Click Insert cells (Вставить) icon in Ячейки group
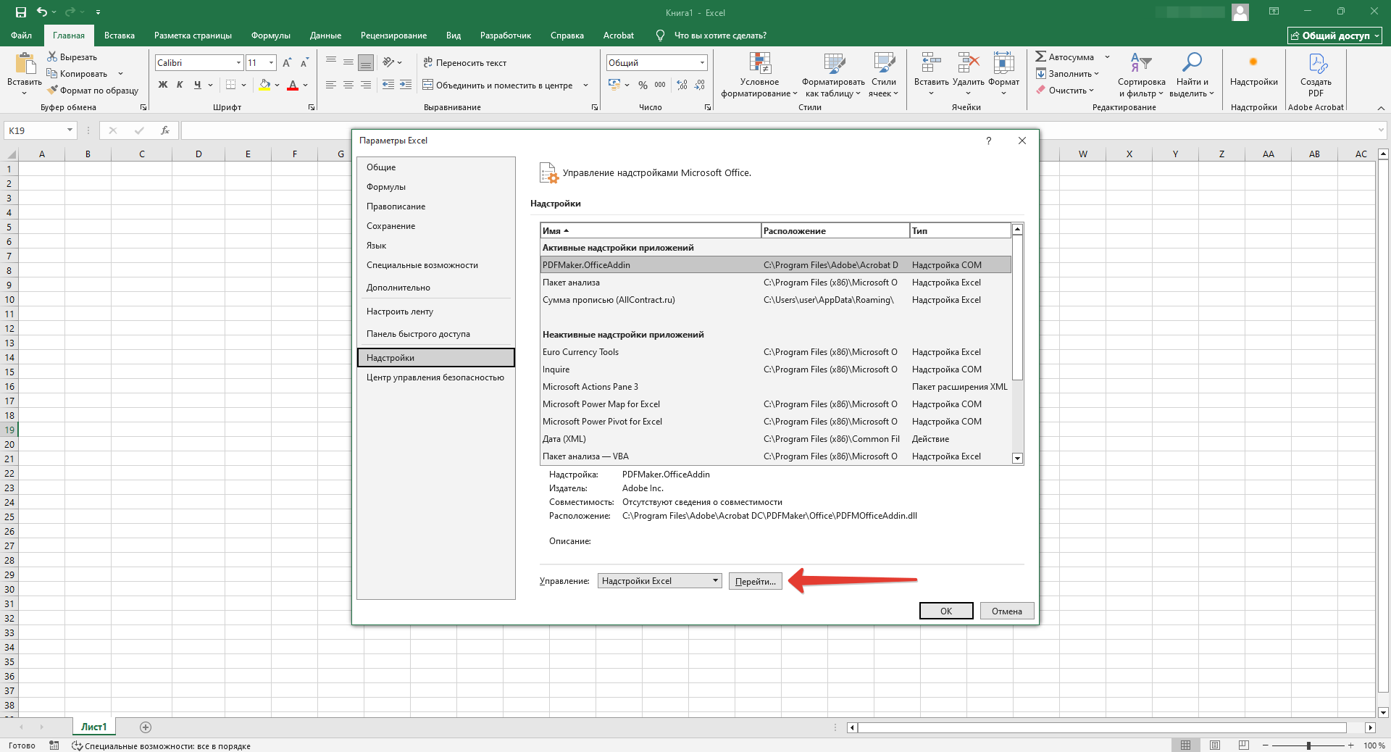 click(x=931, y=64)
